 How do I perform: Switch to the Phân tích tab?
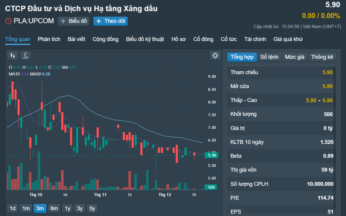tap(49, 39)
